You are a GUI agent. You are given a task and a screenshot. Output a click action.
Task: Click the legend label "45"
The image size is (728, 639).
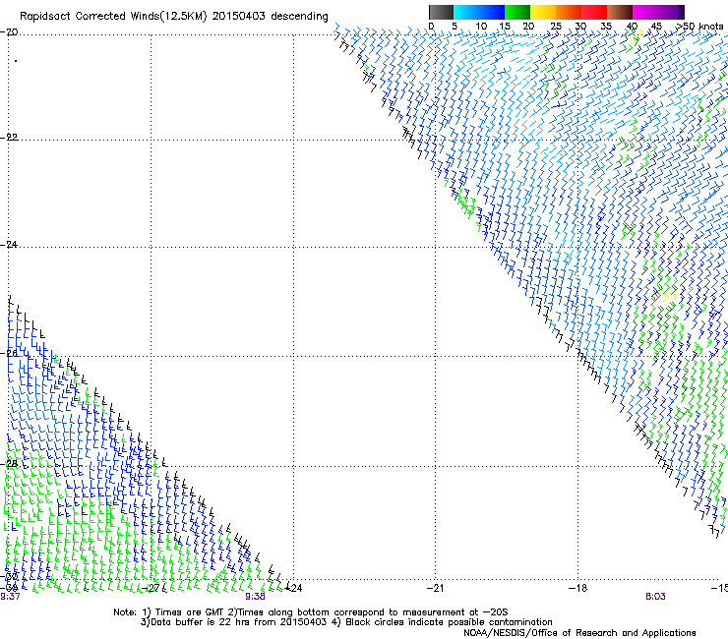tap(656, 27)
